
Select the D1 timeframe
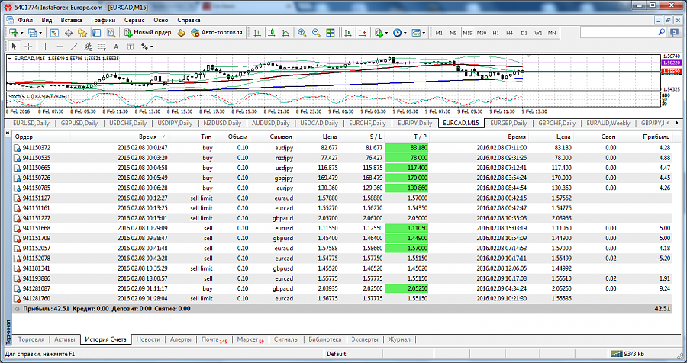(x=524, y=33)
